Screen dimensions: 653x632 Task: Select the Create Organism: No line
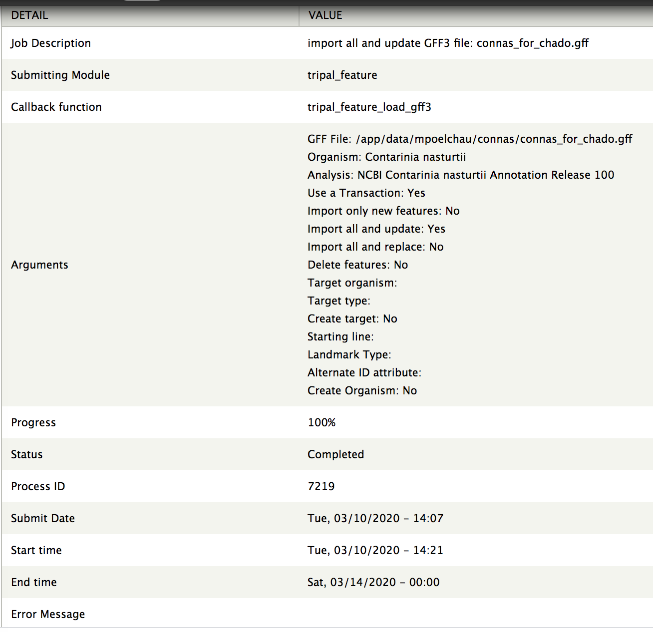coord(362,391)
